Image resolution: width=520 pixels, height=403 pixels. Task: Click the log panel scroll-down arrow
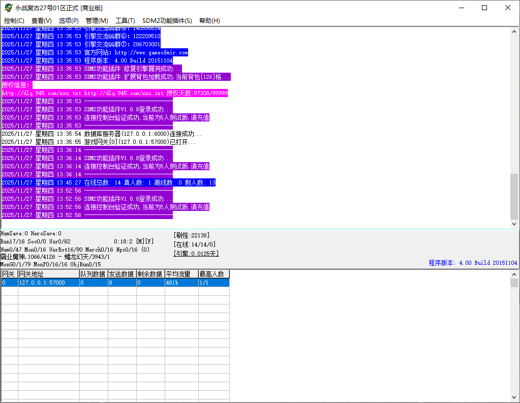point(514,224)
